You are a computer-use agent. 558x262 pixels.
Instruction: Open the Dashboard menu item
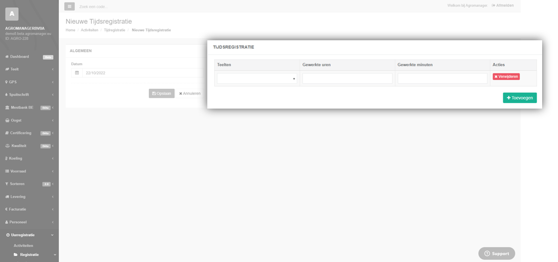tap(29, 57)
